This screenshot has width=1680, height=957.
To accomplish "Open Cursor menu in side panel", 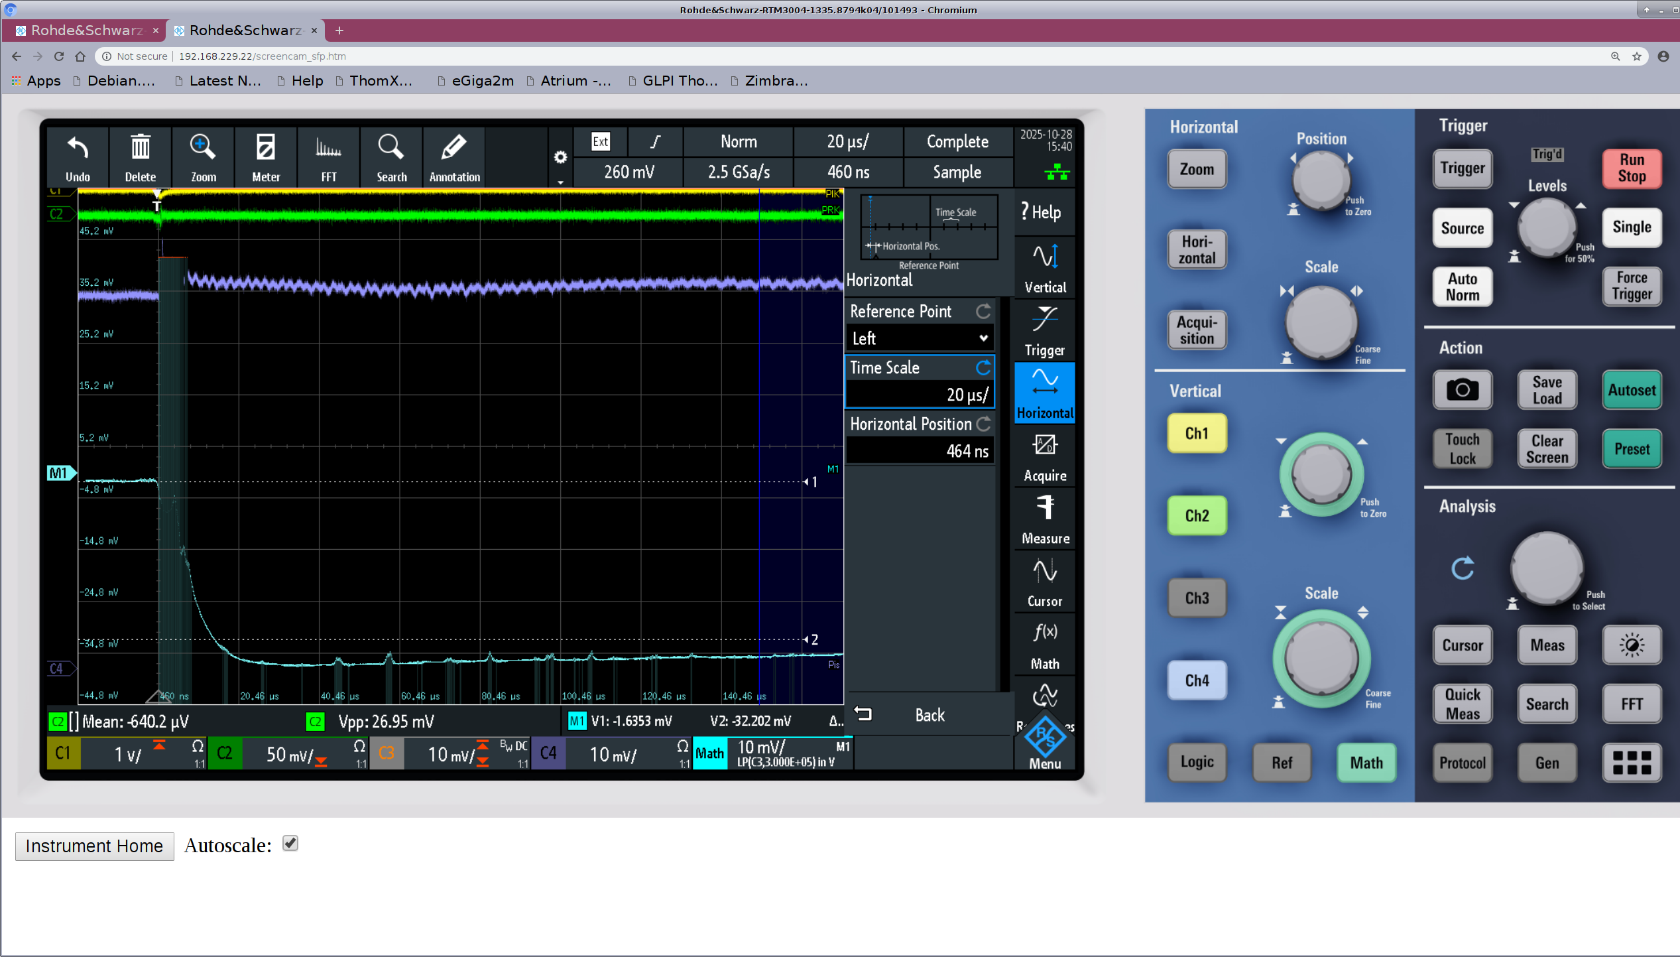I will (x=1044, y=582).
